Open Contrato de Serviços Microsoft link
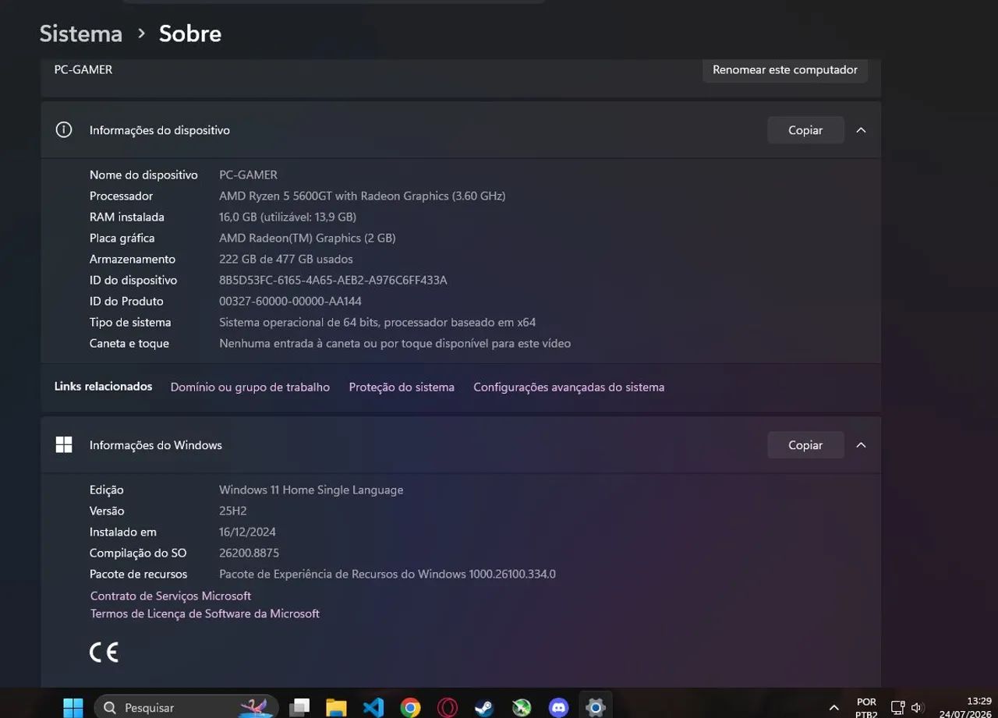 (x=171, y=596)
